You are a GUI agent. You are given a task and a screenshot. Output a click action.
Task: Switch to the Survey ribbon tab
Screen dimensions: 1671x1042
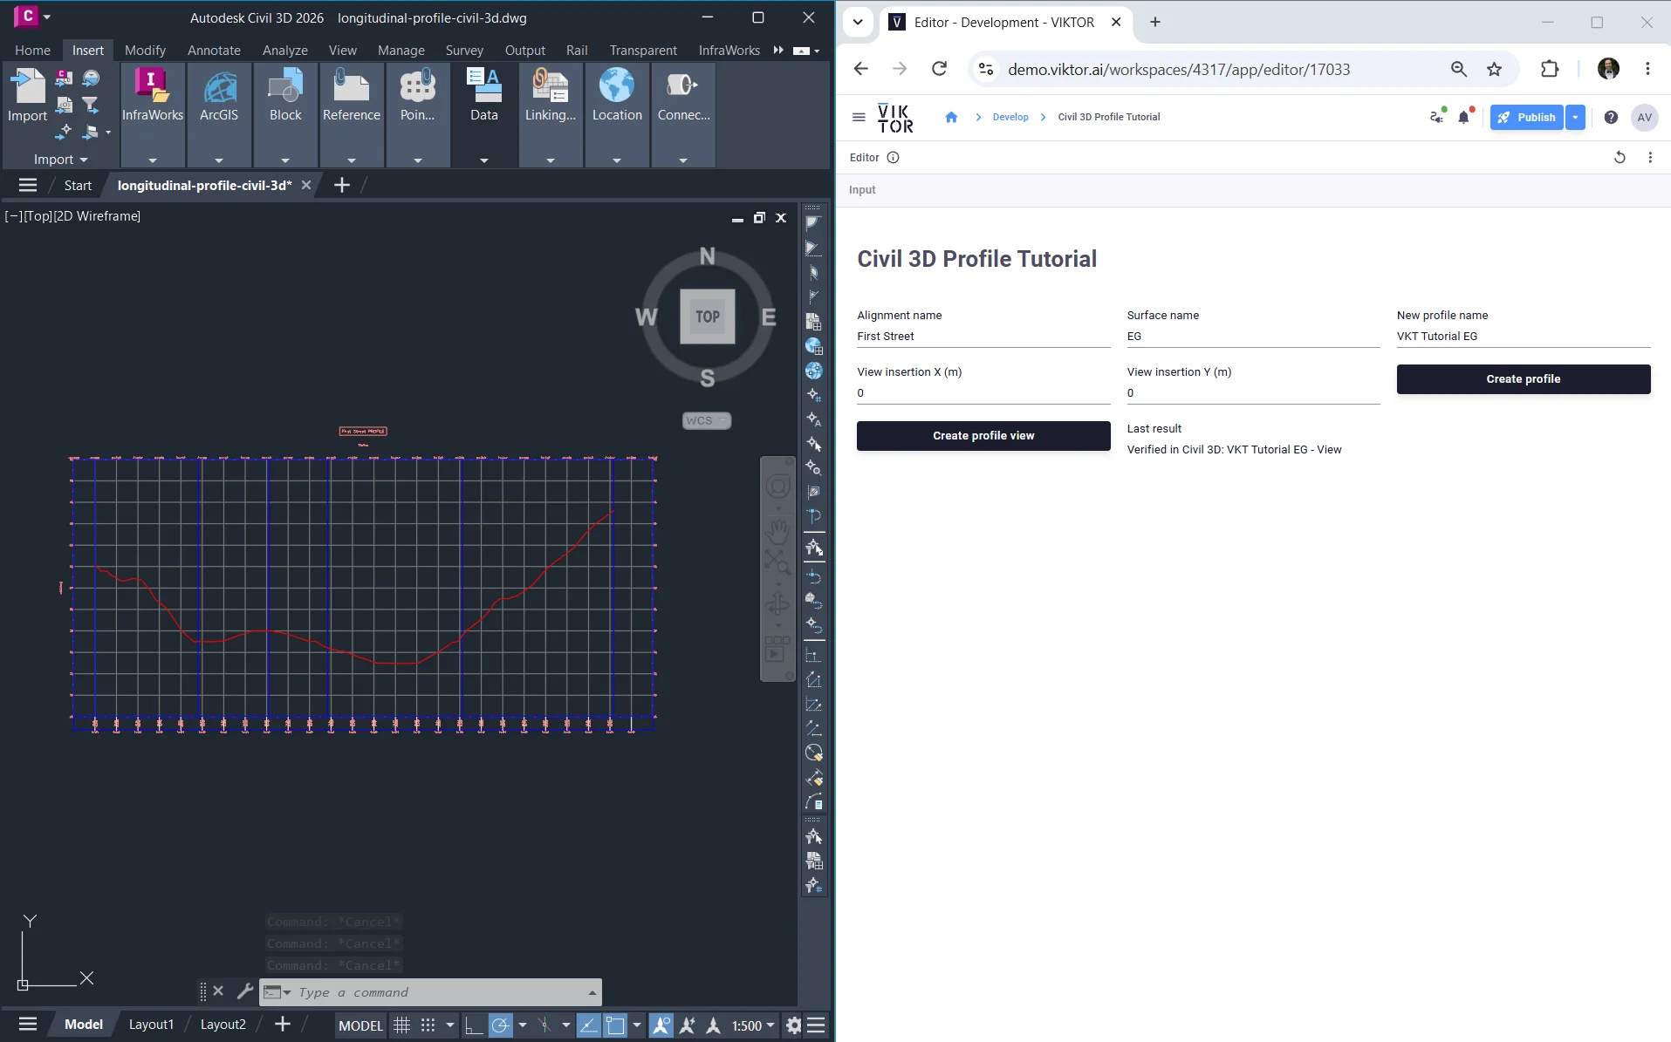[x=464, y=51]
